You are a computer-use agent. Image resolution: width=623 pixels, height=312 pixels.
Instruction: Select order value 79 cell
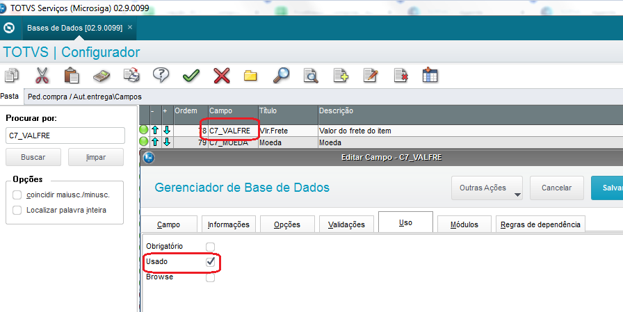191,142
